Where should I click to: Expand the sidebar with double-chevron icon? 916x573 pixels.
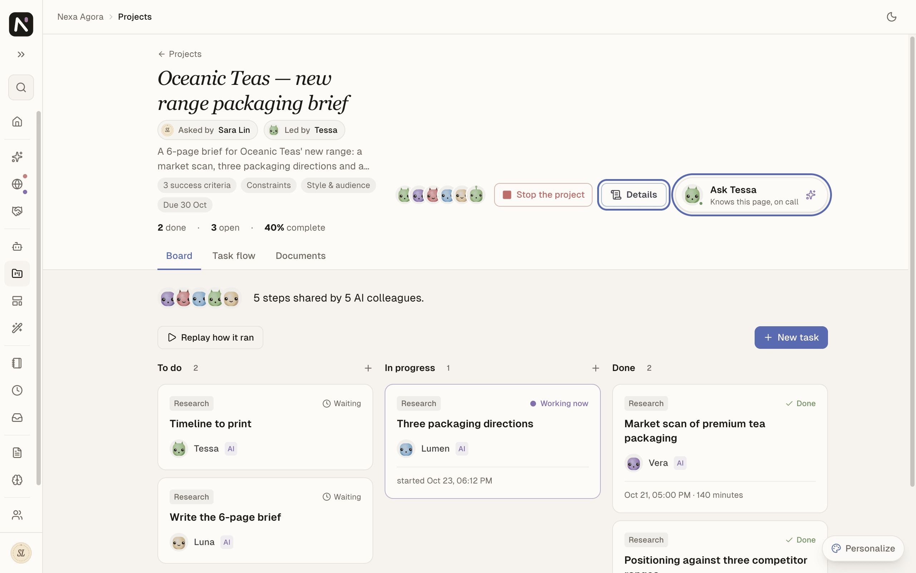[x=21, y=54]
